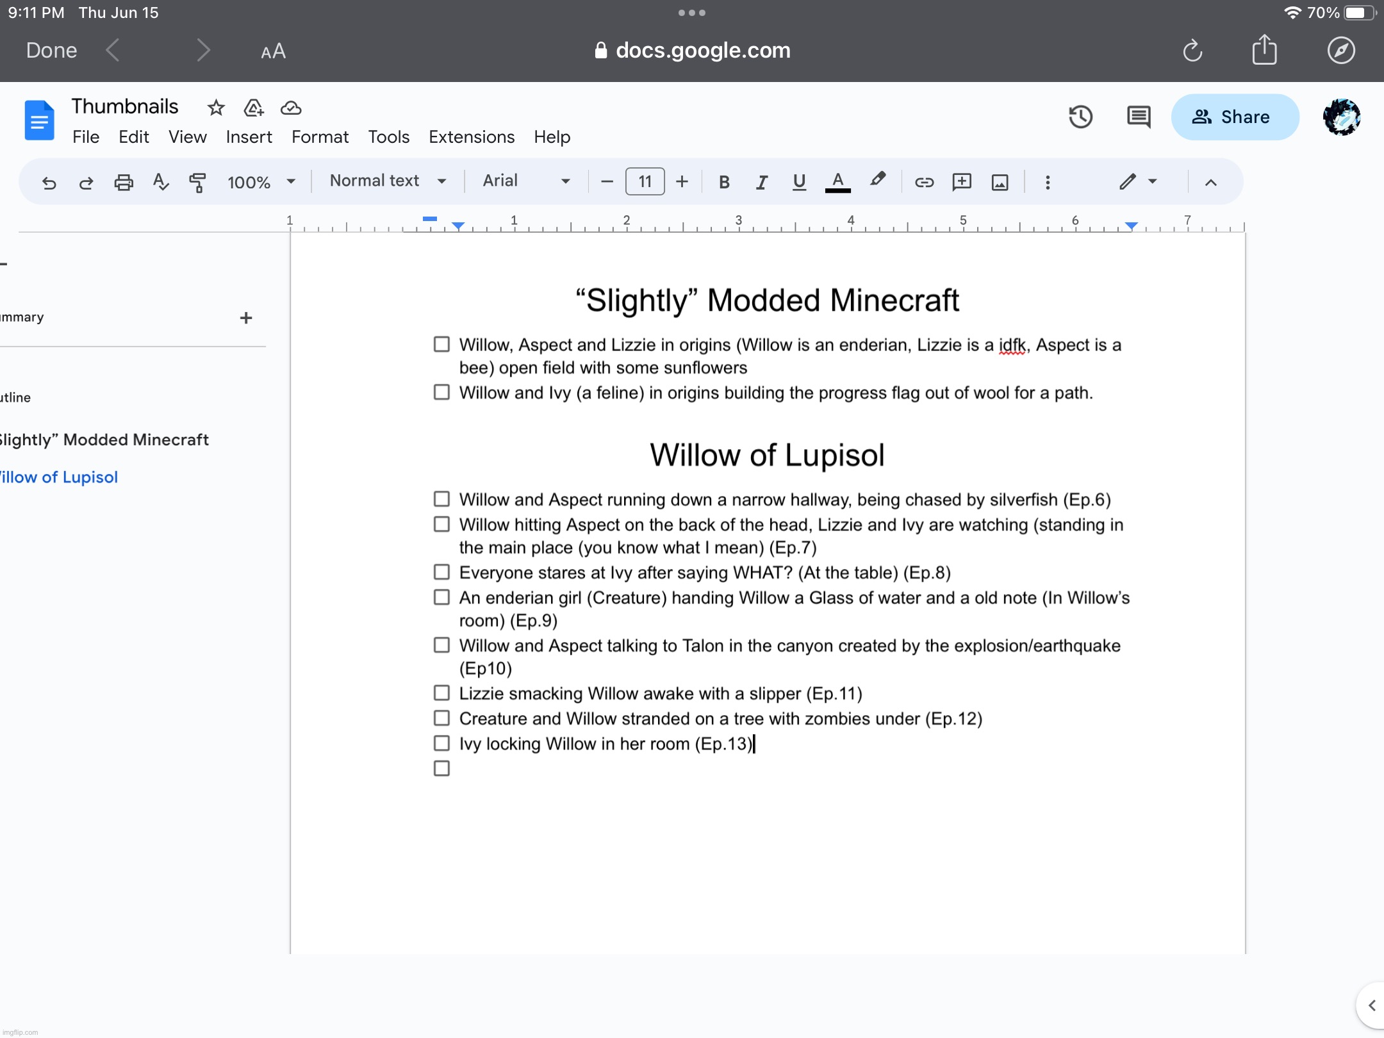Open the File menu
1384x1038 pixels.
[86, 137]
